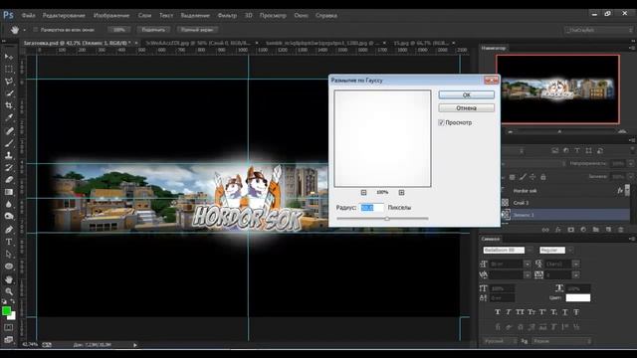This screenshot has height=358, width=637.
Task: Select the Move tool
Action: click(x=9, y=57)
